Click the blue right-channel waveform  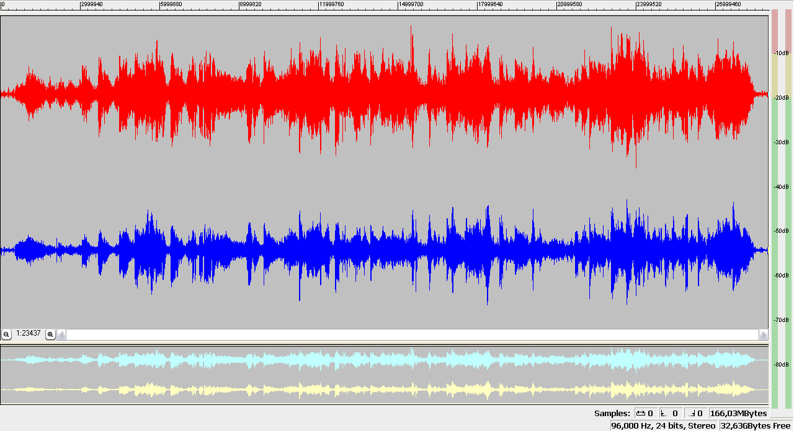[x=385, y=250]
